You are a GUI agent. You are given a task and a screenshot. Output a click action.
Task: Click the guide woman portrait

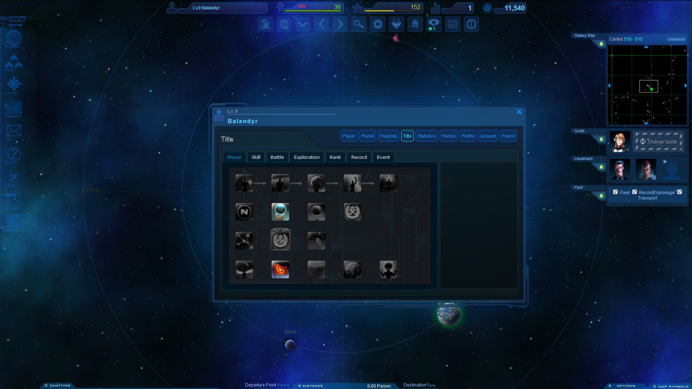coord(620,142)
